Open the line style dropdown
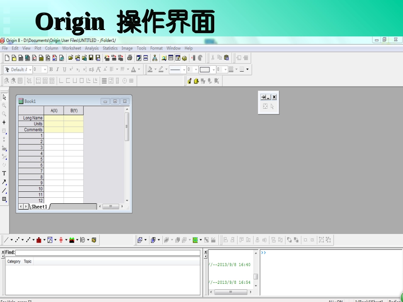The width and height of the screenshot is (403, 302). 184,70
